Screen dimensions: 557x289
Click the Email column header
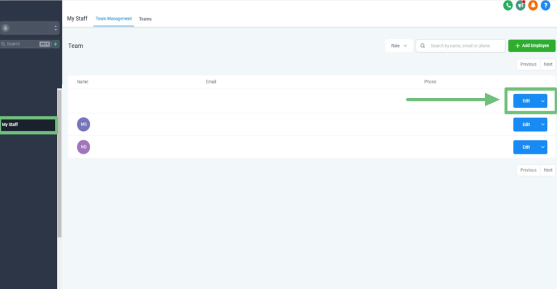(x=211, y=82)
